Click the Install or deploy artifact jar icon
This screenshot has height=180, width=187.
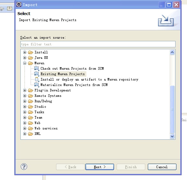[37, 80]
